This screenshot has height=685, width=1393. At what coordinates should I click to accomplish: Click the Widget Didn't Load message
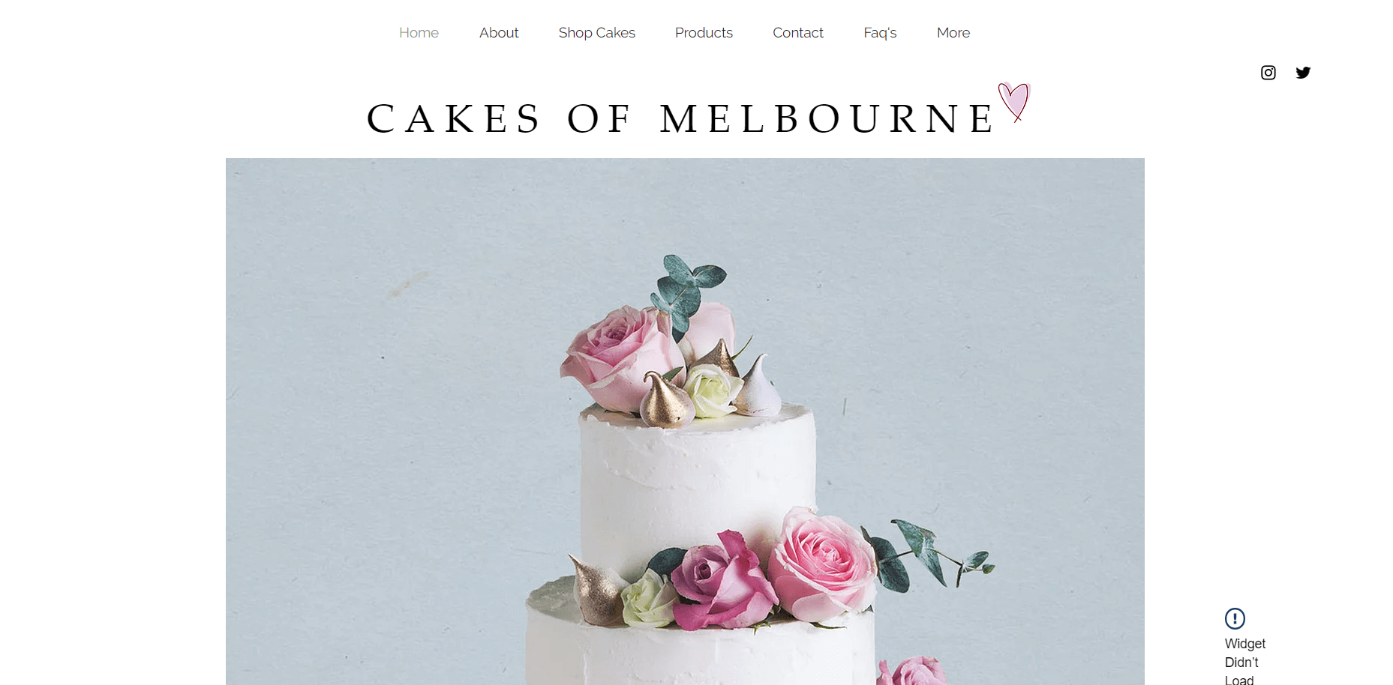1244,662
